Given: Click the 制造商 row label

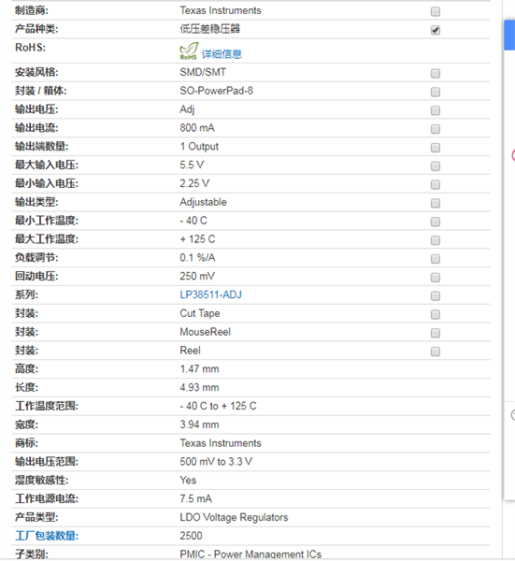Looking at the screenshot, I should (x=32, y=10).
